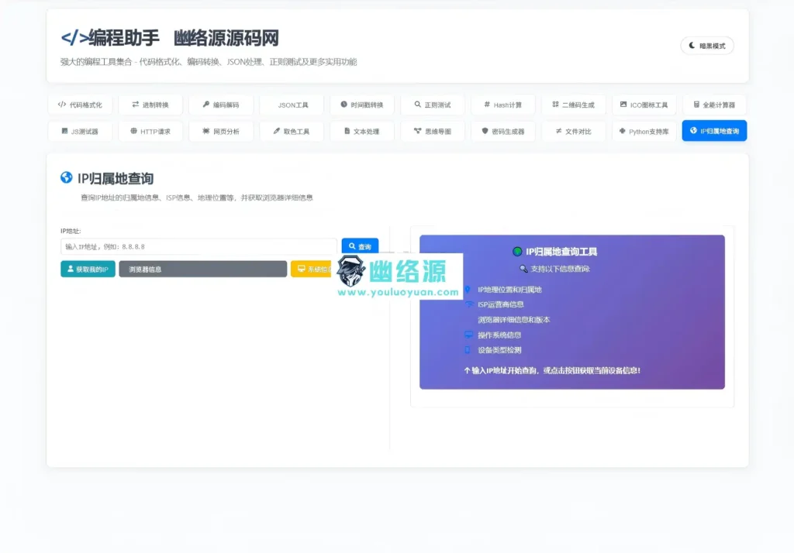794x553 pixels.
Task: Go to the 时间戳转换 tab
Action: [362, 105]
